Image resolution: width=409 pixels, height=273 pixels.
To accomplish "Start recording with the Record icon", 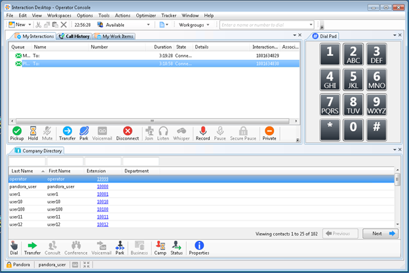I will pyautogui.click(x=203, y=133).
